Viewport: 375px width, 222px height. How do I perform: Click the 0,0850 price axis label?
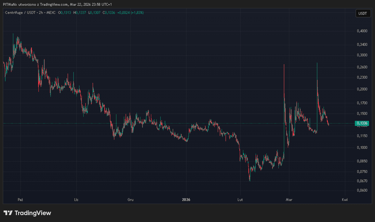tap(362, 161)
